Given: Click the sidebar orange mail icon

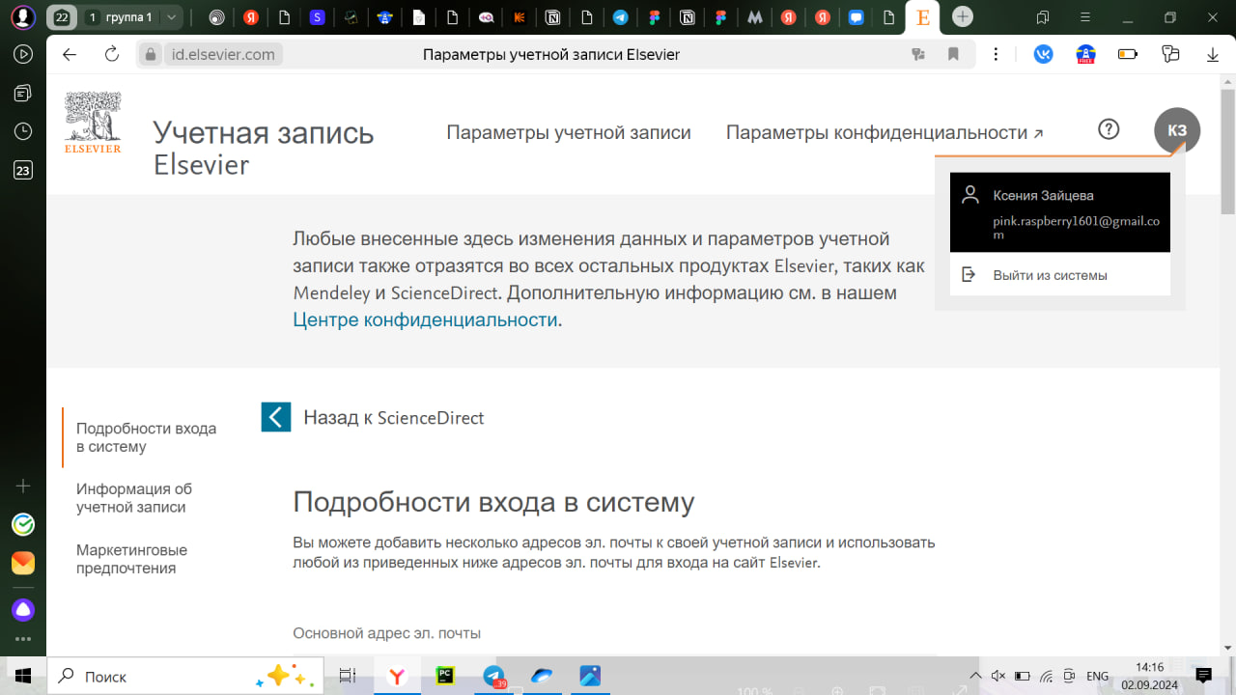Looking at the screenshot, I should 23,563.
